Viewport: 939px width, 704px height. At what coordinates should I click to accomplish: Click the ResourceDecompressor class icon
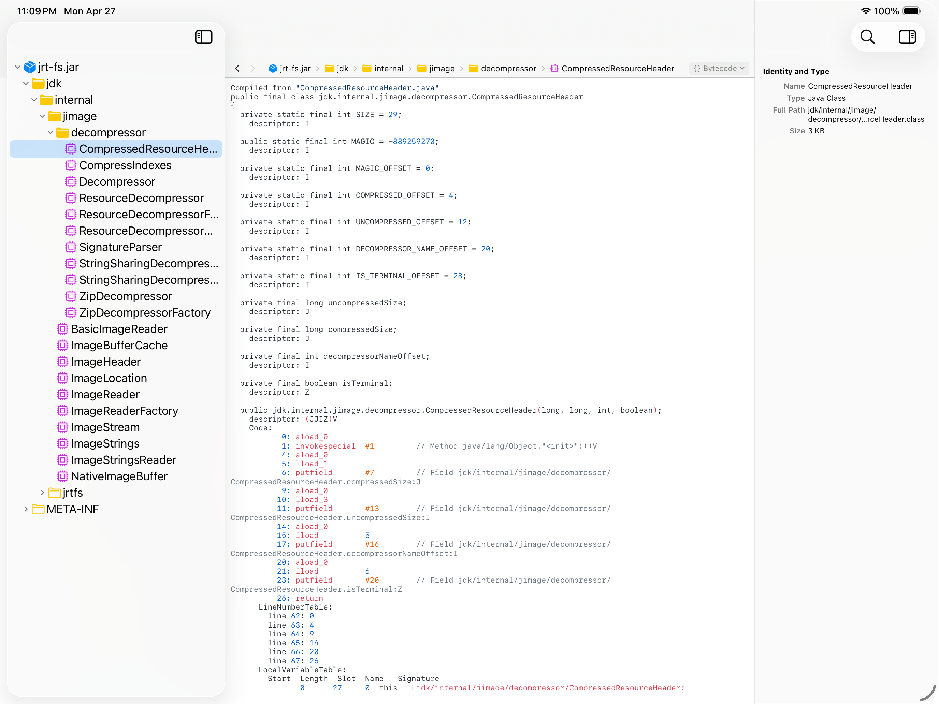71,198
